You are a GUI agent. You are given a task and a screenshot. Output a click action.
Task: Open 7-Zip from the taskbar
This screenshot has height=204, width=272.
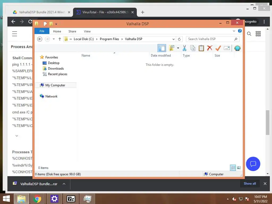(x=71, y=199)
